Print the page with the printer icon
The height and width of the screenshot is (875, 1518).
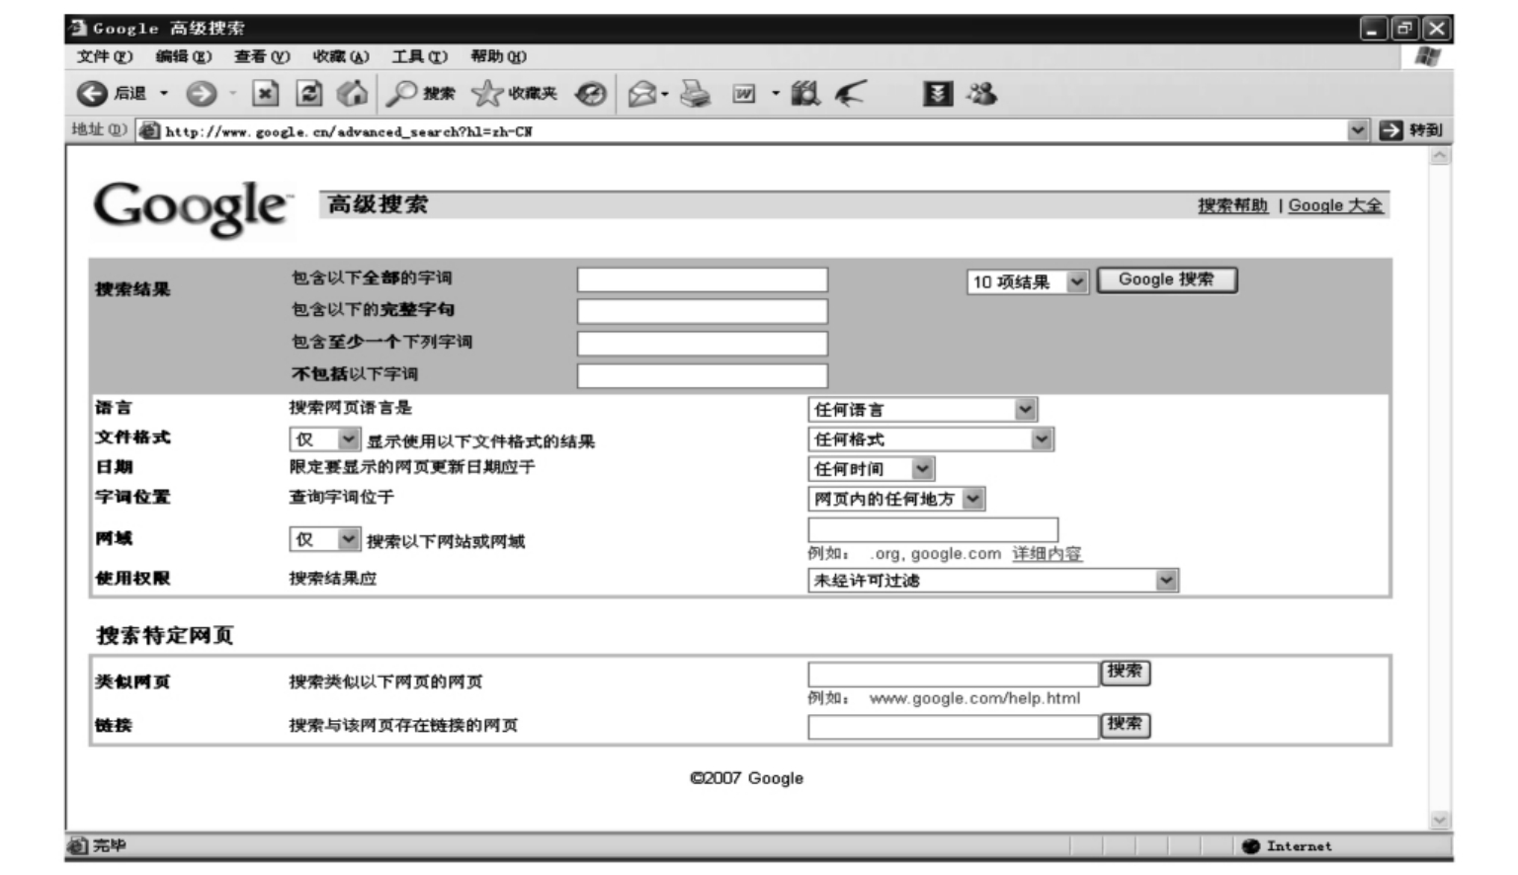coord(696,94)
